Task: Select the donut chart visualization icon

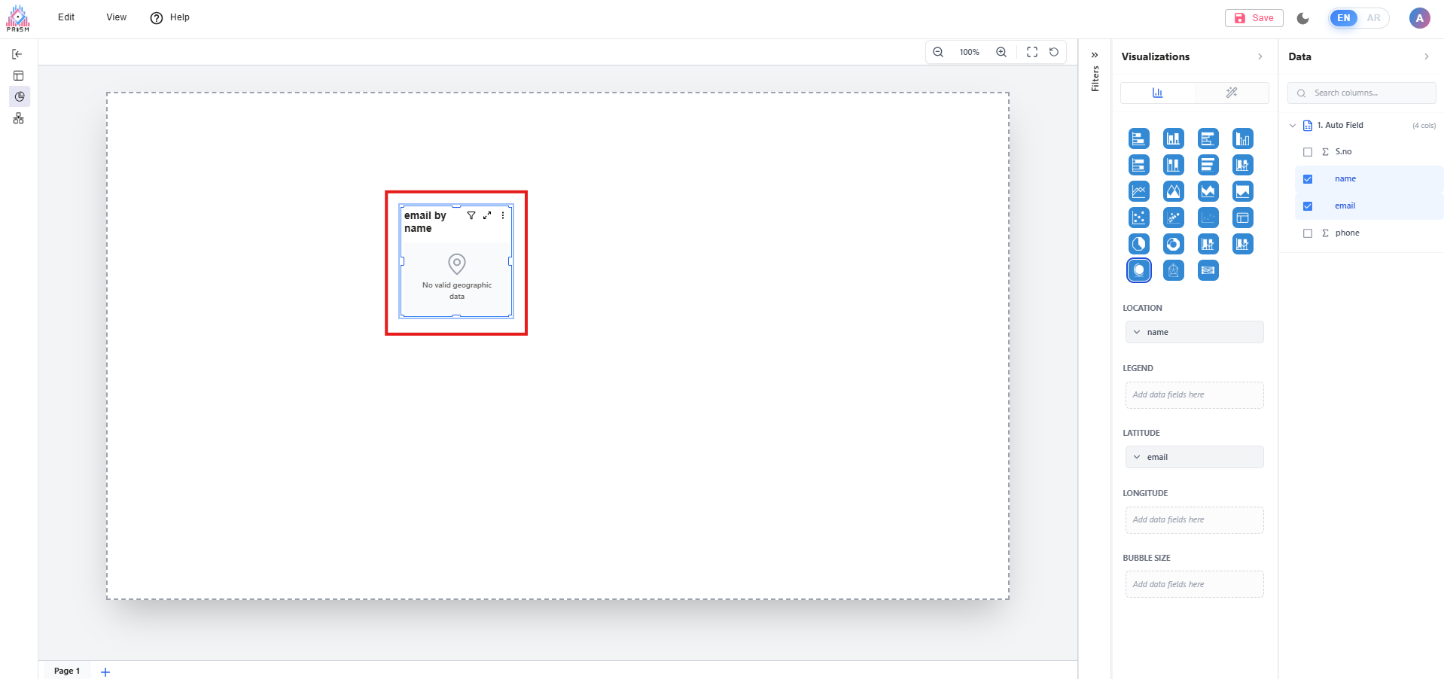Action: click(1173, 244)
